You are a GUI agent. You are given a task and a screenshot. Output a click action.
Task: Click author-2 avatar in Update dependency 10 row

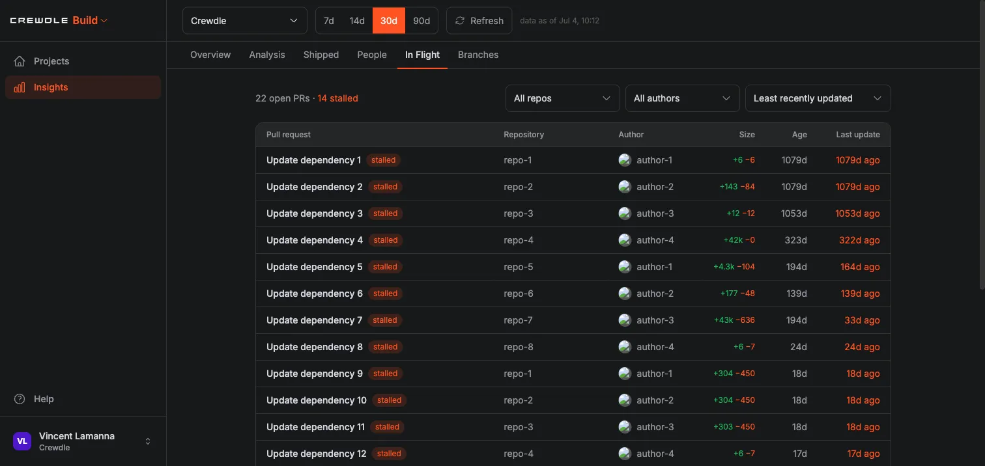(x=625, y=400)
